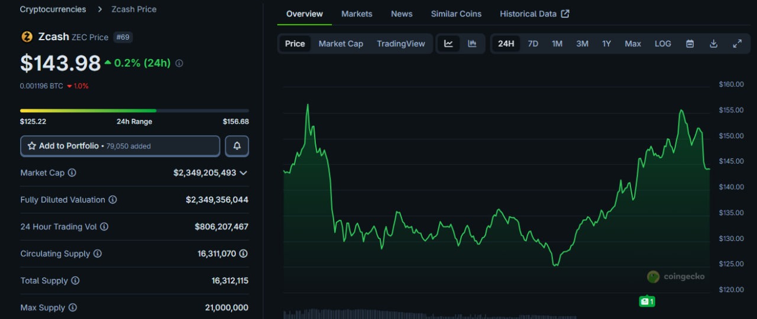
Task: Expand the Market Cap chevron dropdown
Action: [243, 173]
